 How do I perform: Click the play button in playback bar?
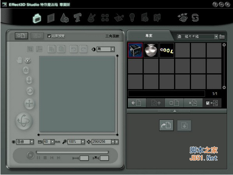coord(30,155)
